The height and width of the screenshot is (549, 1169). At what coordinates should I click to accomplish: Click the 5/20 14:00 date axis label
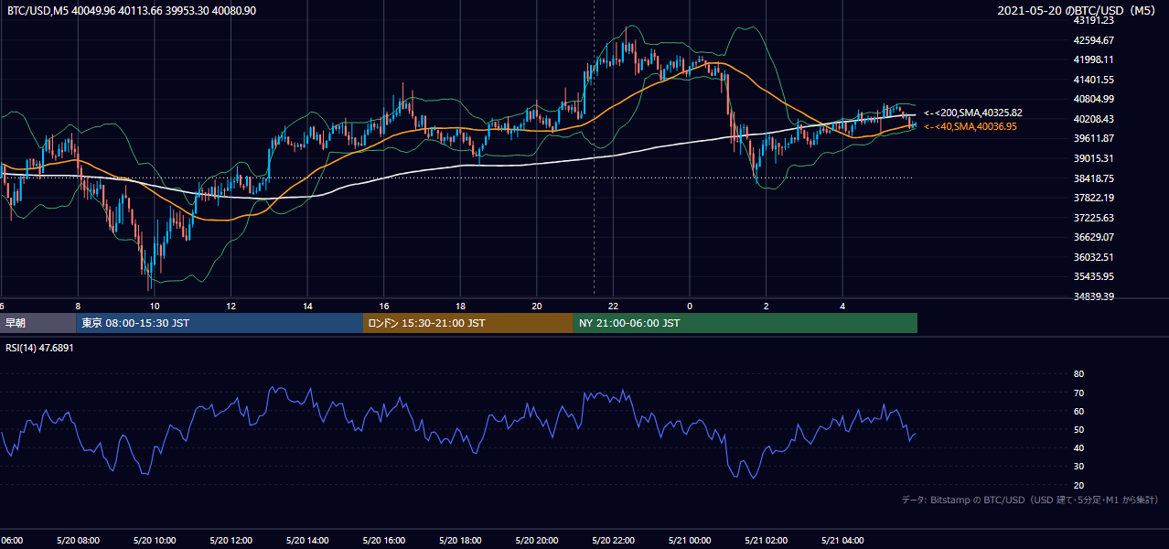306,541
